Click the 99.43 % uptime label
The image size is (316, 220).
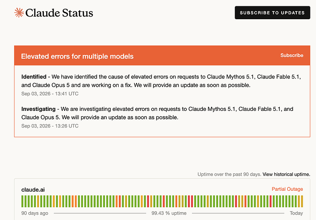coord(169,213)
